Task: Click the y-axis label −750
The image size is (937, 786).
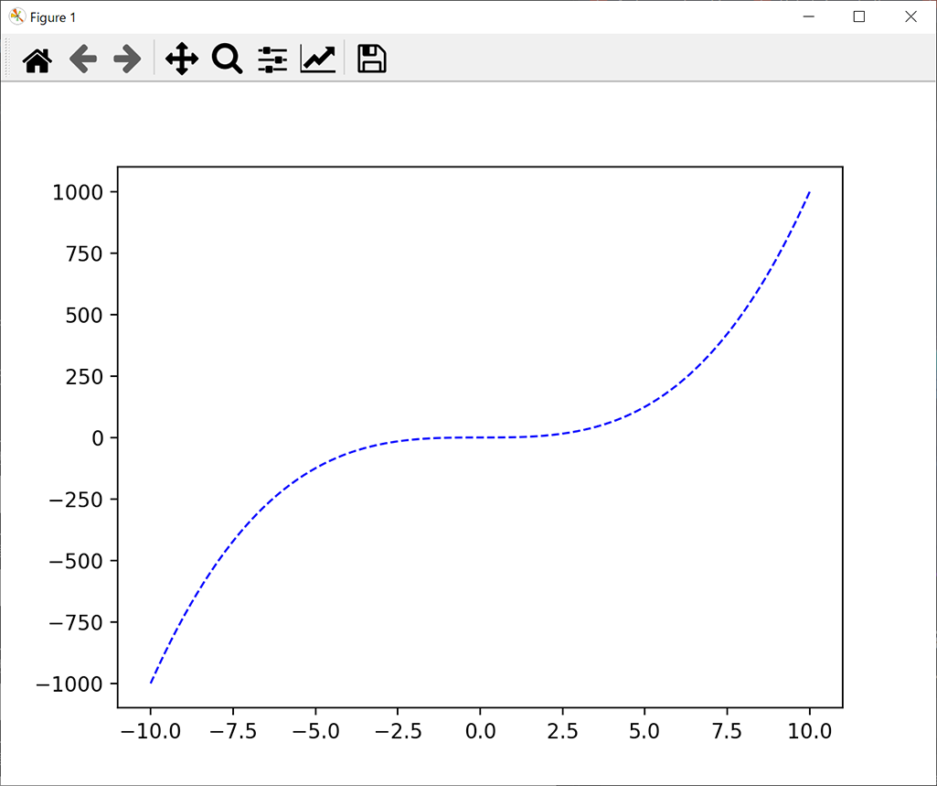Action: click(76, 623)
